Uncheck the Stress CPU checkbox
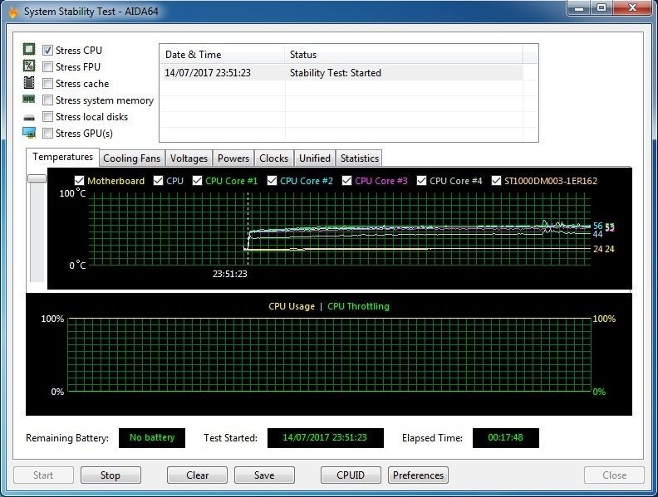Screen dimensions: 658x497 tap(48, 51)
